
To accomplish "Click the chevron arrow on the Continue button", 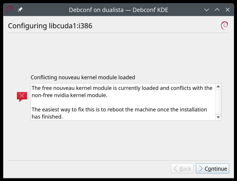I will pyautogui.click(x=201, y=169).
